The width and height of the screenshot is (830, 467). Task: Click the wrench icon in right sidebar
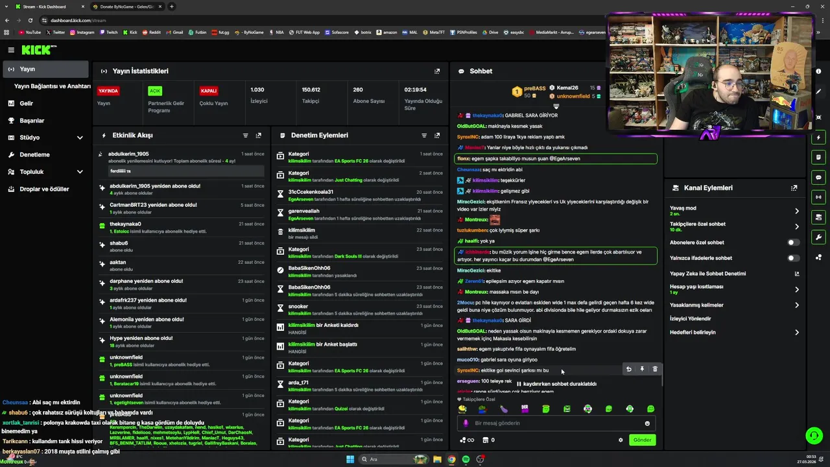(x=818, y=237)
